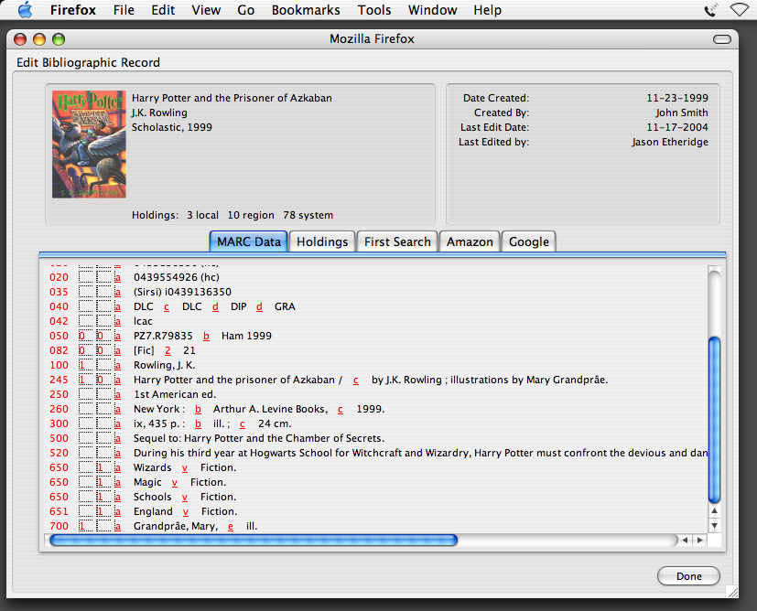This screenshot has height=611, width=757.
Task: Click subfield code v in the England row
Action: (186, 511)
